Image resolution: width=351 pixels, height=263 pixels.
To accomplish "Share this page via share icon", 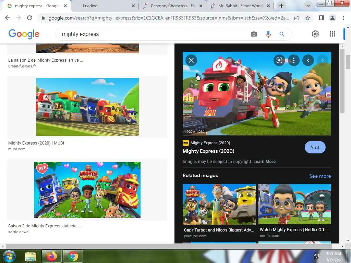I will (x=297, y=18).
